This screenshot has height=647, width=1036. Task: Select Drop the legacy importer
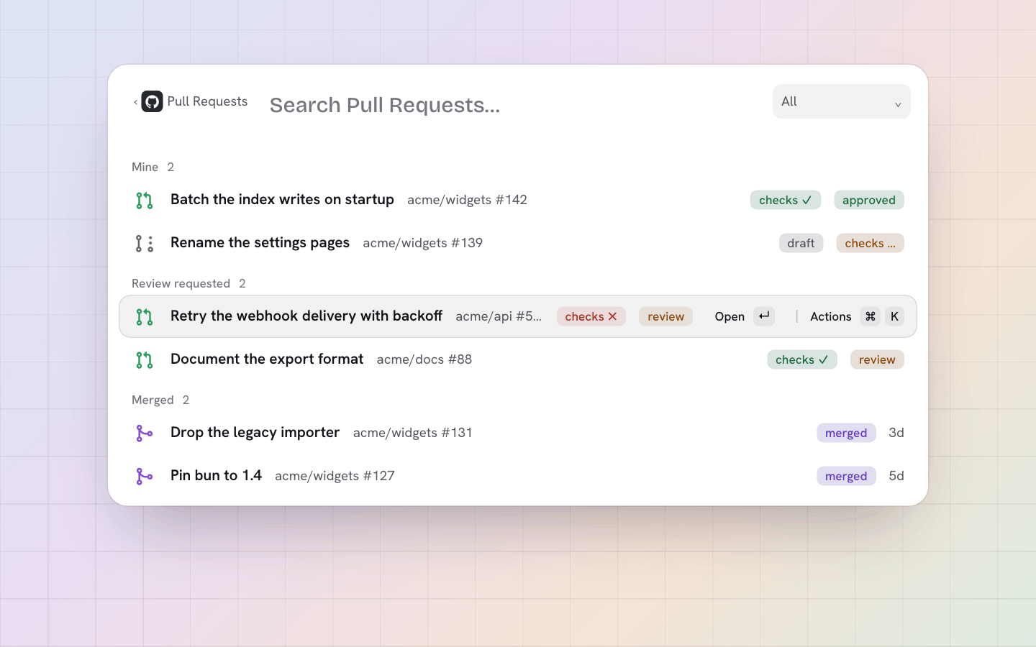[518, 433]
